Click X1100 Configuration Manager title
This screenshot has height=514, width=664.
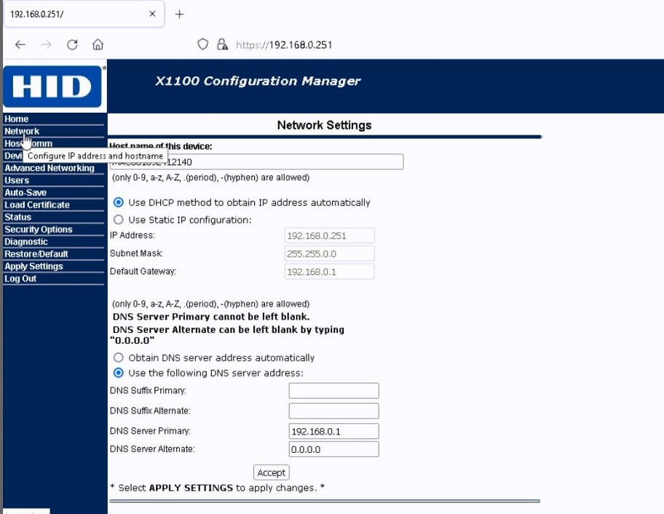tap(258, 81)
